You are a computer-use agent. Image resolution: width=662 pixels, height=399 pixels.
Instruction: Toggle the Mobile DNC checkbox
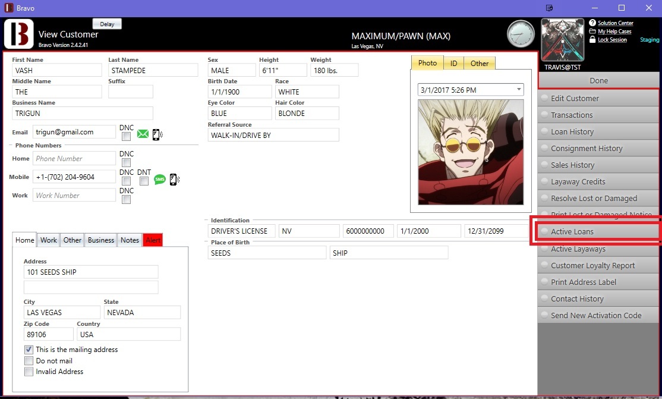pyautogui.click(x=126, y=181)
